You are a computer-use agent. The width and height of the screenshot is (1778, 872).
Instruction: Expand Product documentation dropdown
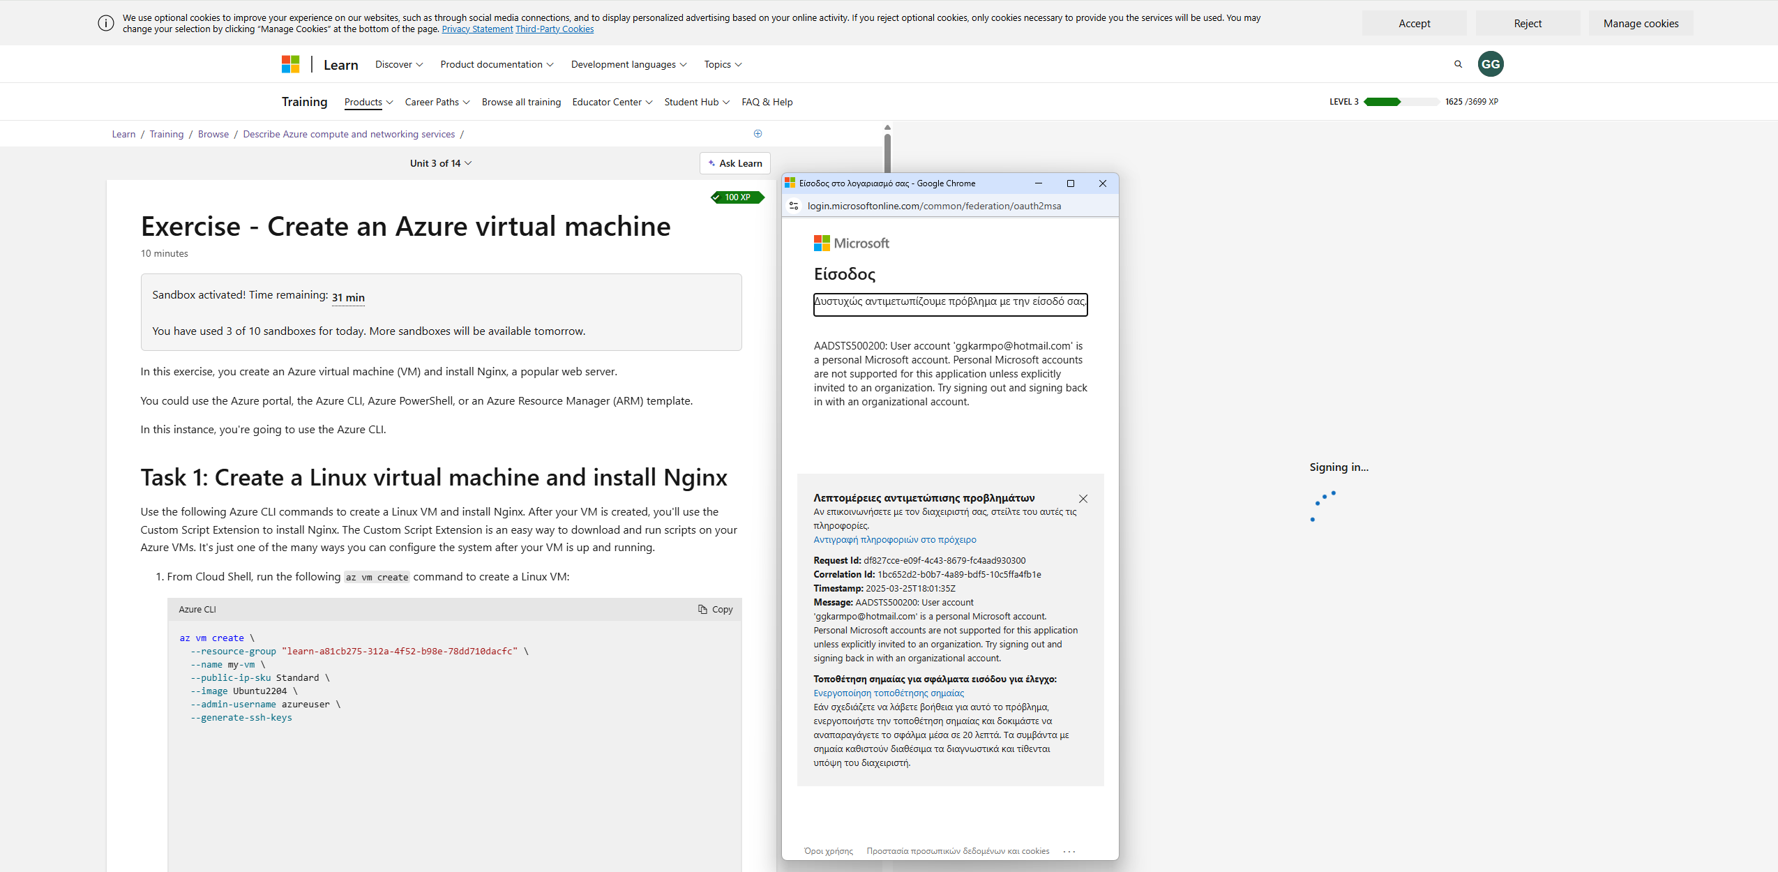click(497, 64)
